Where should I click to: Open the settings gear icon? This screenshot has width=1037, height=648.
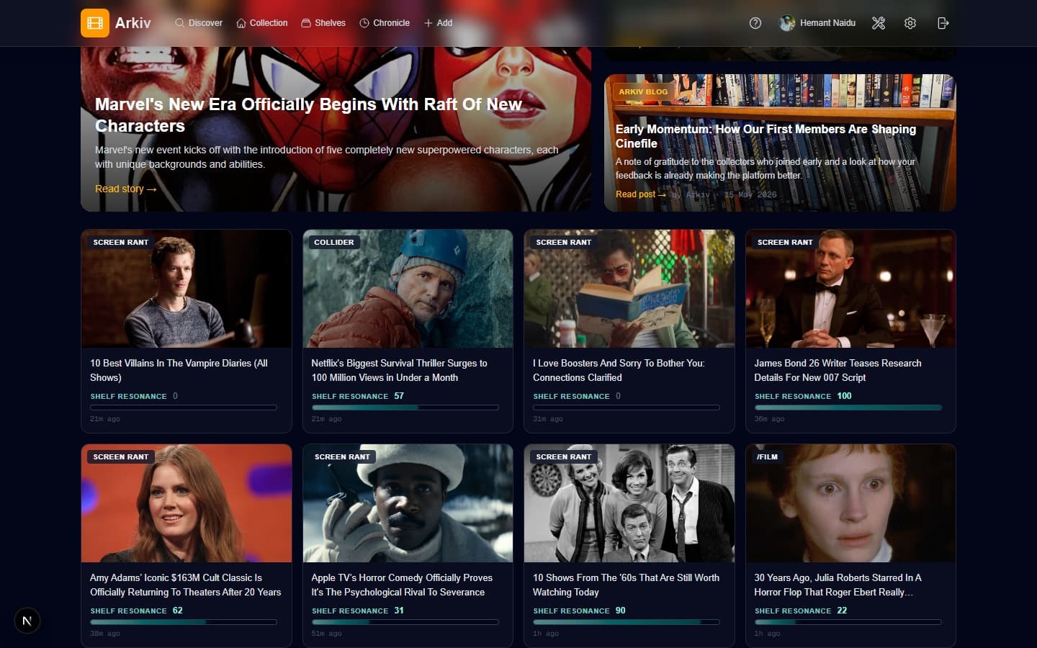coord(910,23)
